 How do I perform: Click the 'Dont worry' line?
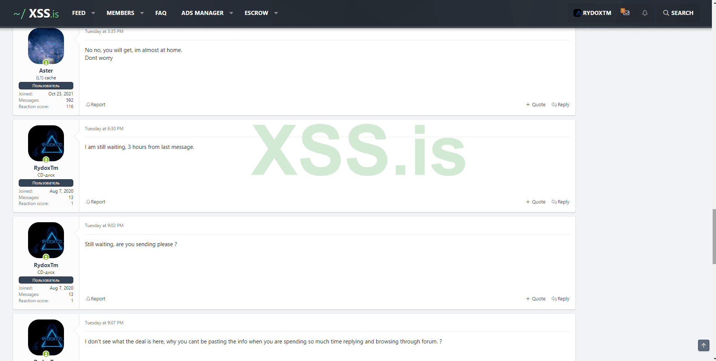point(99,58)
